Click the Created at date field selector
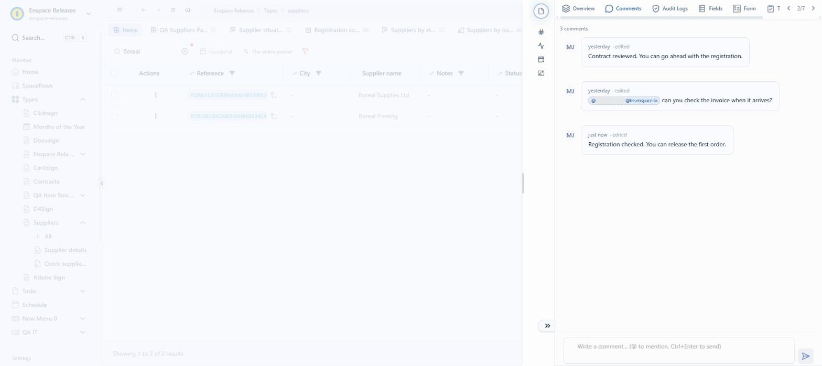 (x=216, y=51)
